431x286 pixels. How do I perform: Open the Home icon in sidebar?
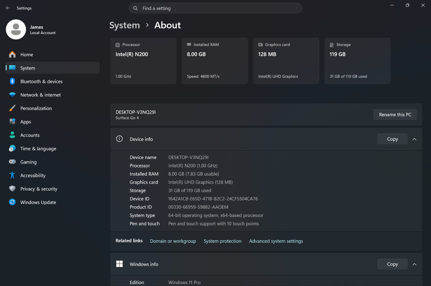[12, 55]
